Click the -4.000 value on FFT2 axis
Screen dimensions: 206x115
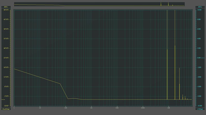coord(199,77)
